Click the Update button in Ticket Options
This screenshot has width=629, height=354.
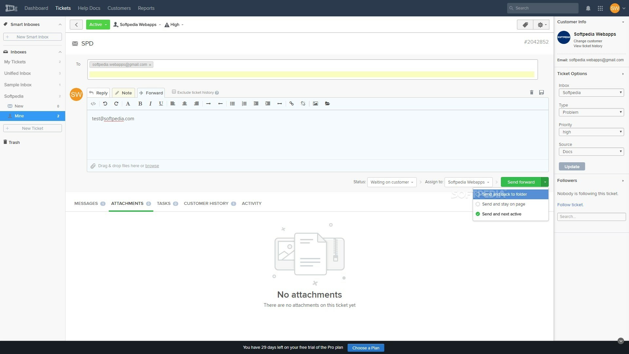click(571, 166)
